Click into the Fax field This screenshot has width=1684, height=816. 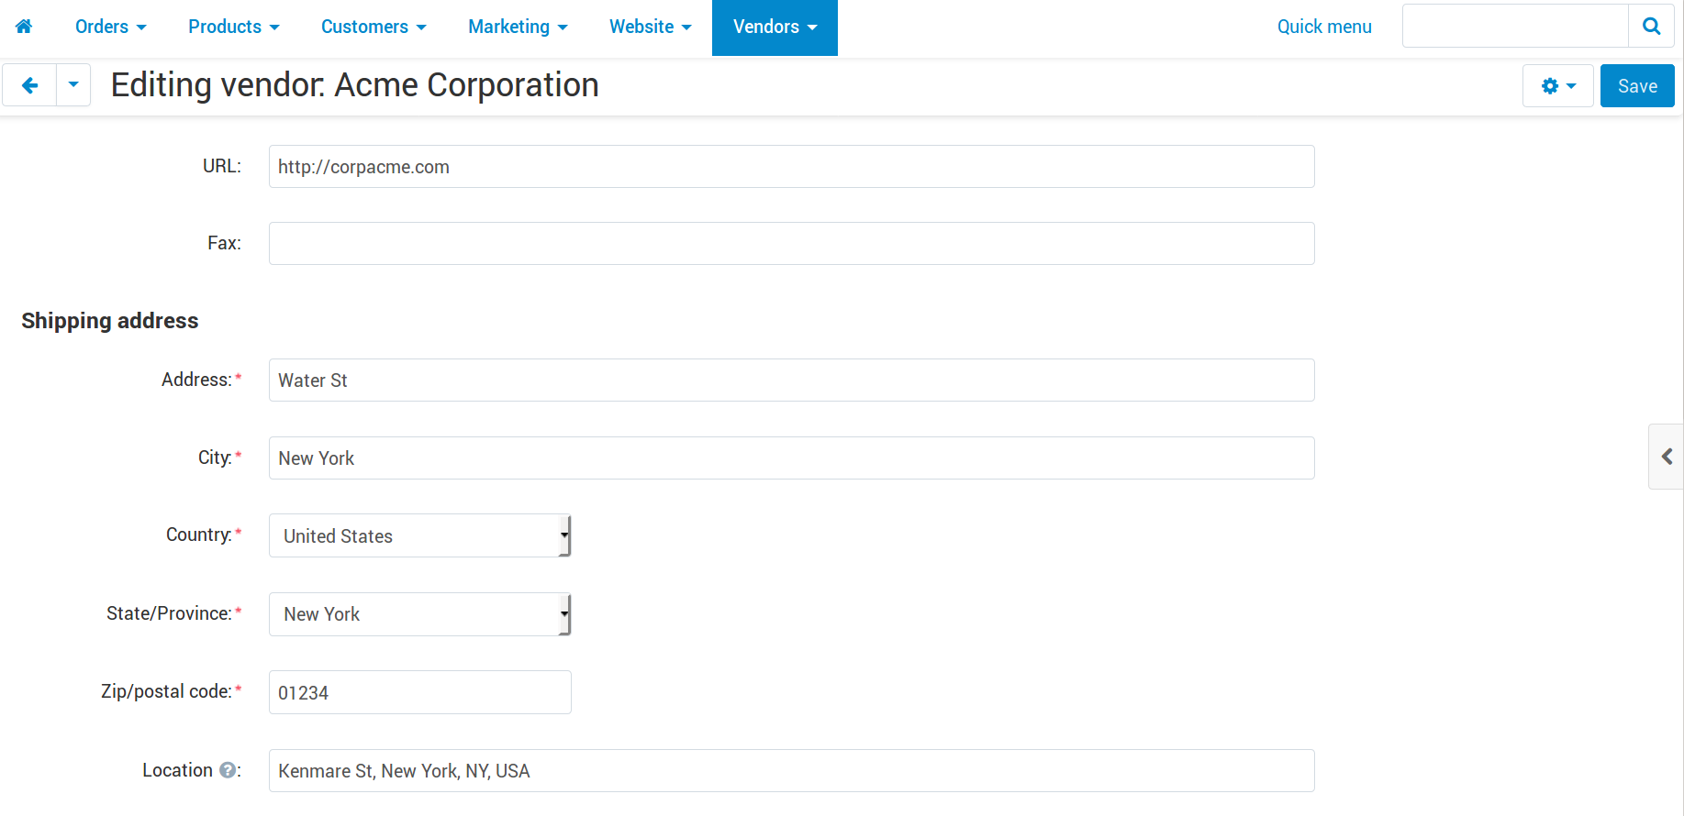[x=792, y=244]
